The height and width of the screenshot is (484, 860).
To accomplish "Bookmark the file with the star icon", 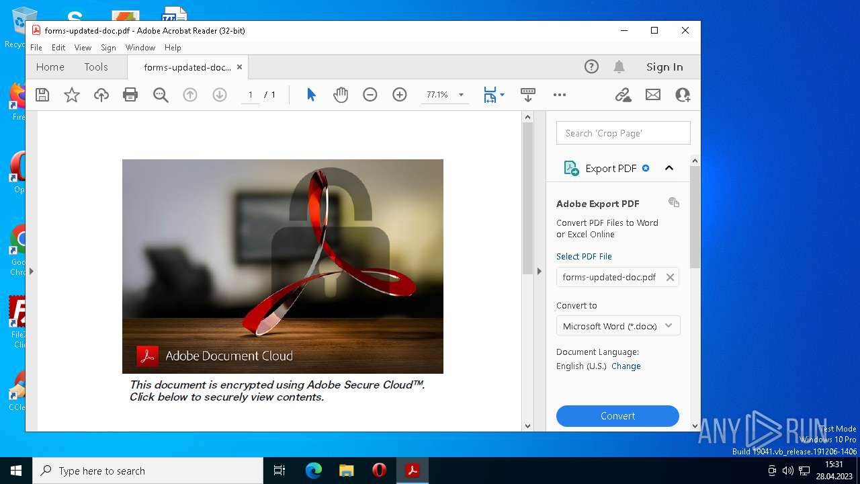I will [72, 95].
